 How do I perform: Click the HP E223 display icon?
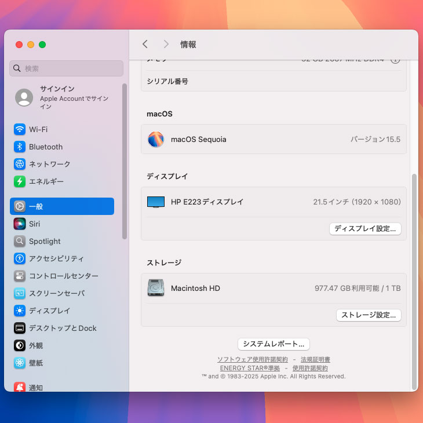click(156, 202)
